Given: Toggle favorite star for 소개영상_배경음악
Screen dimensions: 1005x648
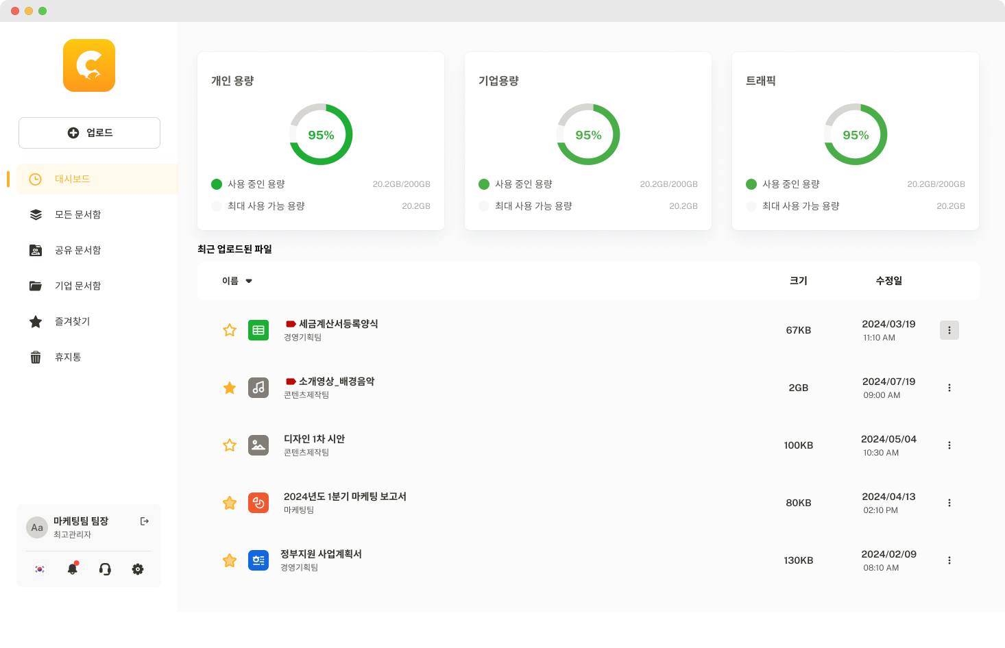Looking at the screenshot, I should click(x=230, y=388).
